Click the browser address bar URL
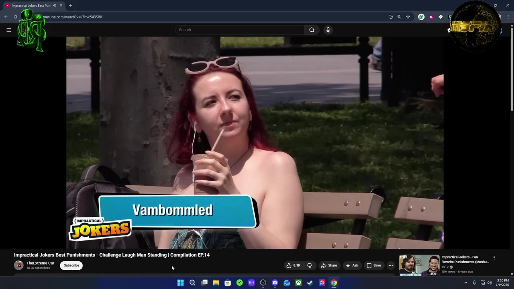 click(72, 17)
